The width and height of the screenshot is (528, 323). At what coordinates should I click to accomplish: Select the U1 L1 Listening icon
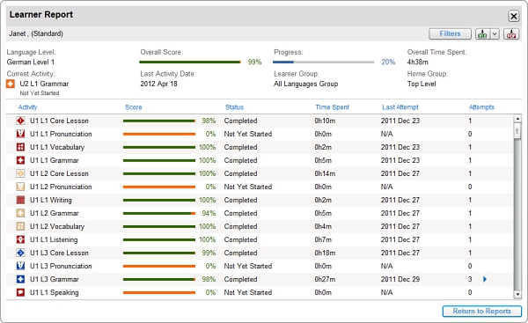tap(20, 239)
